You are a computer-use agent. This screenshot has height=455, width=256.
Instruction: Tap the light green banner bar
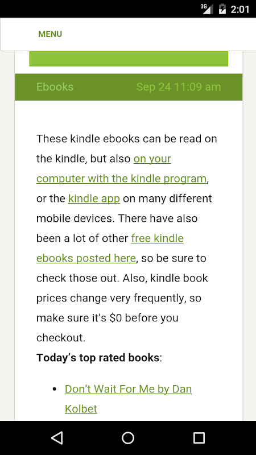coord(129,59)
